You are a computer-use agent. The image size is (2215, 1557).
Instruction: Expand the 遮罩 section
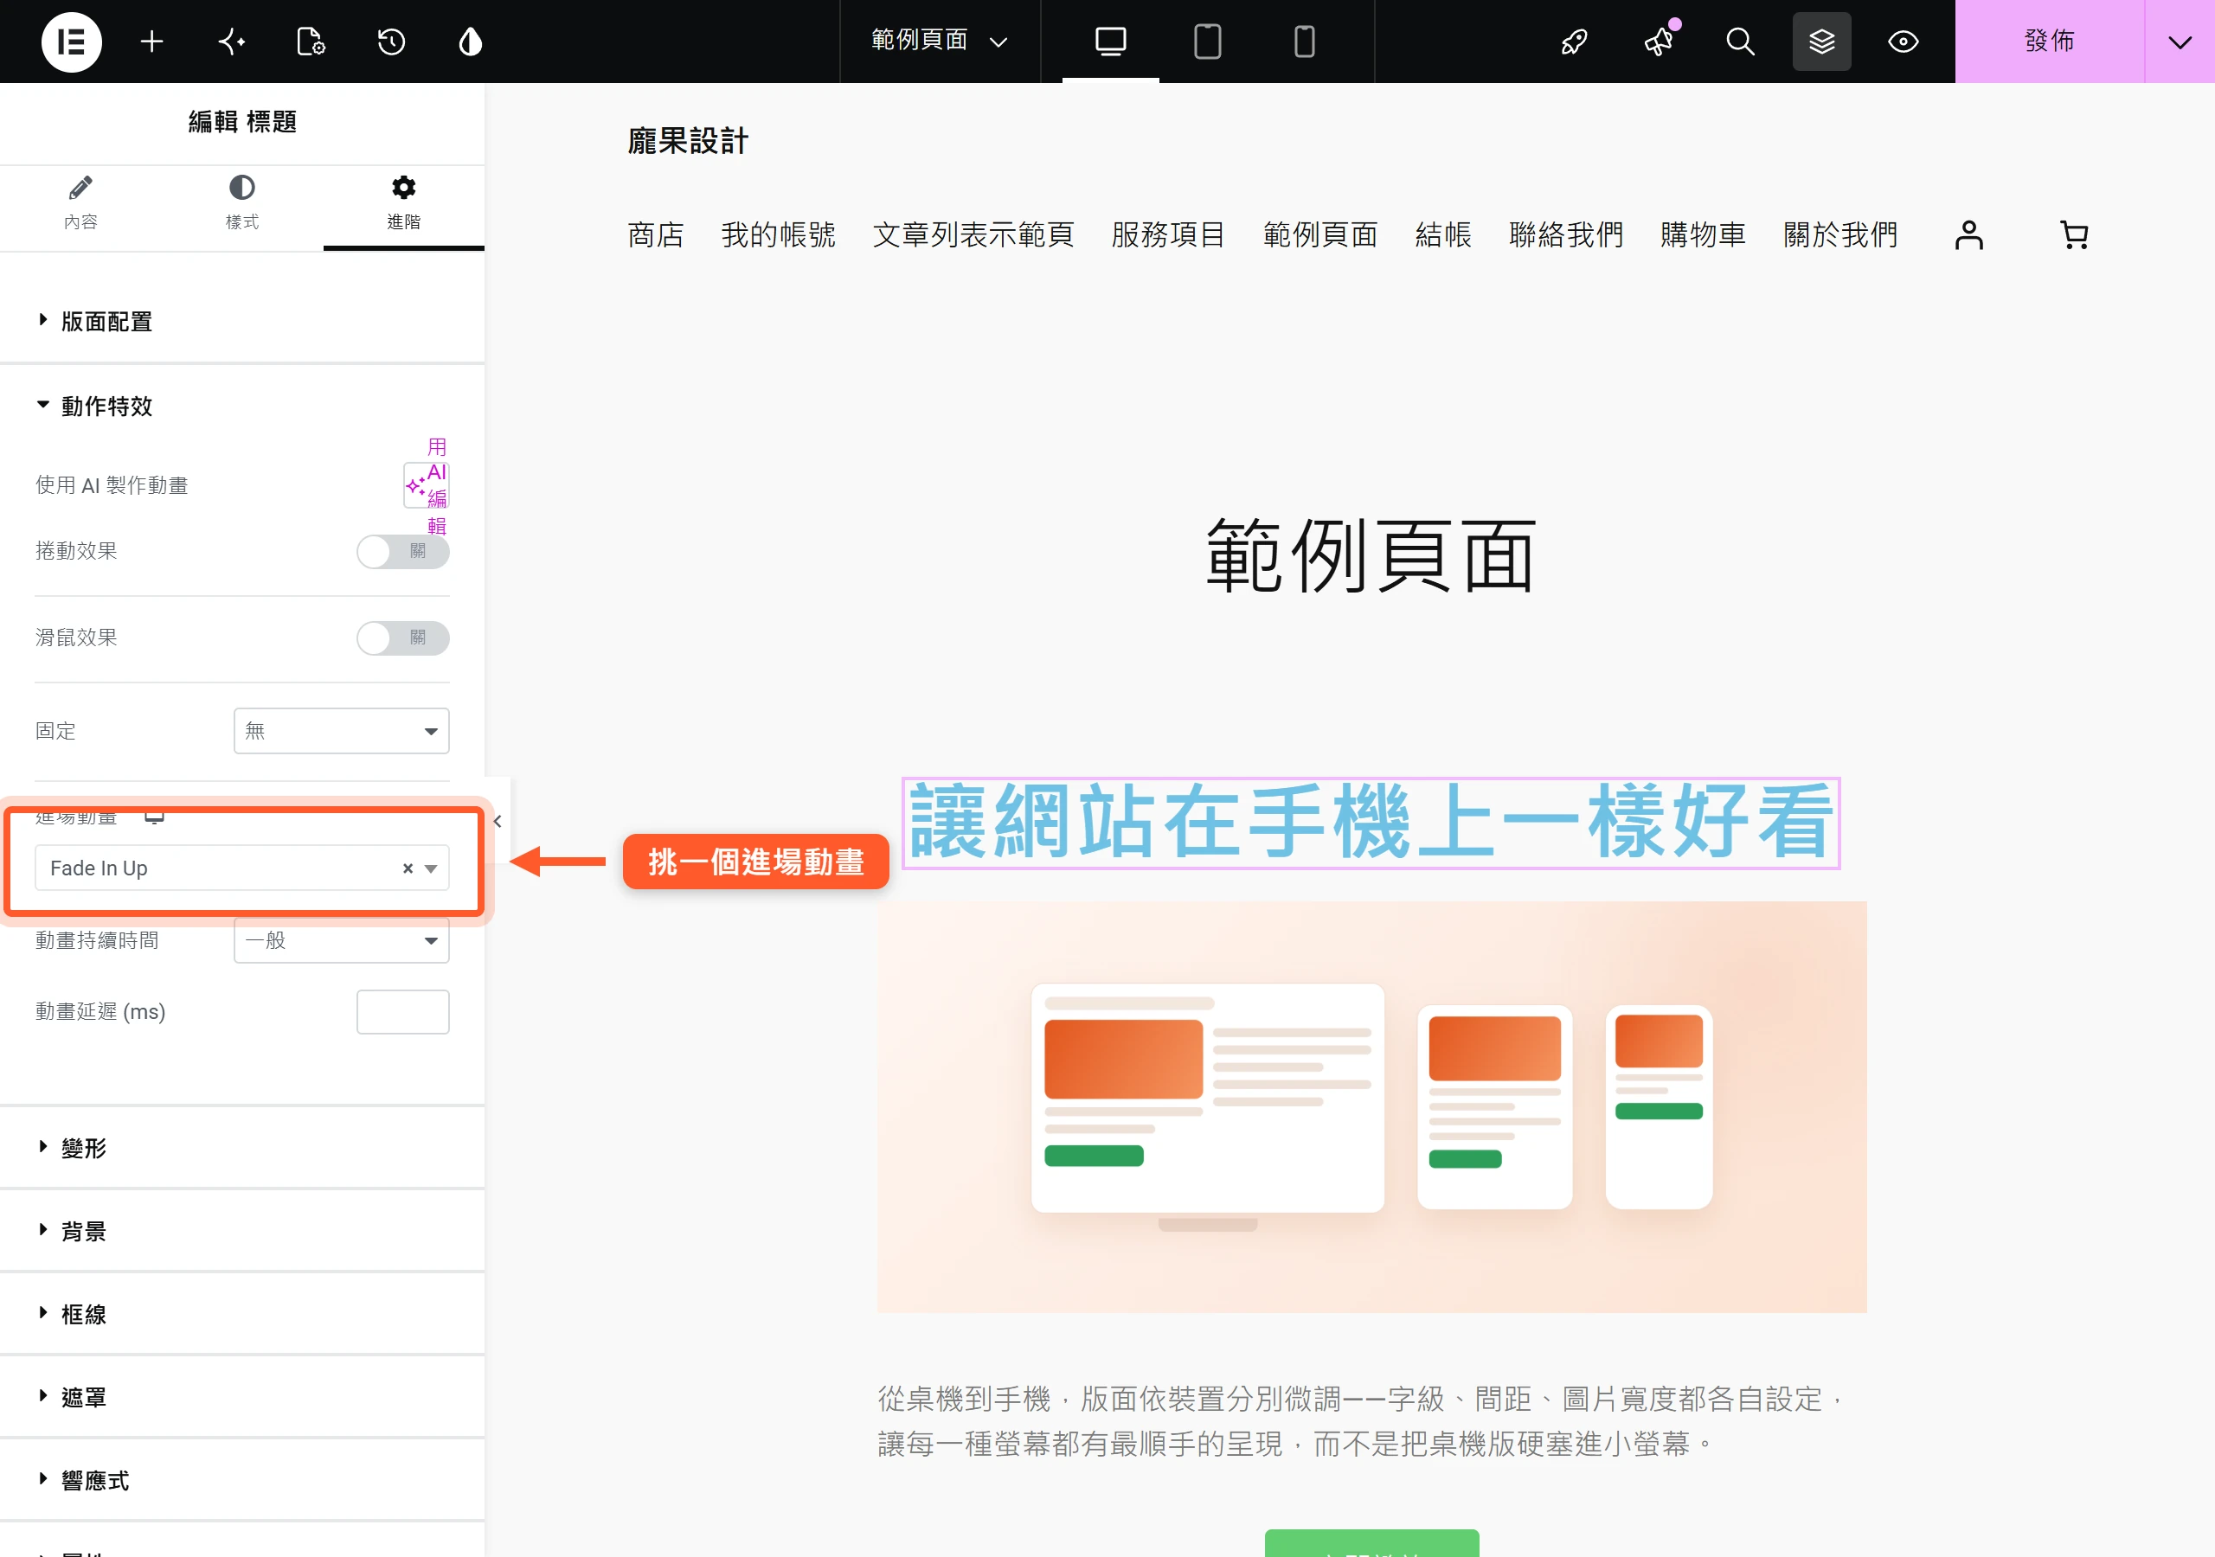(242, 1397)
